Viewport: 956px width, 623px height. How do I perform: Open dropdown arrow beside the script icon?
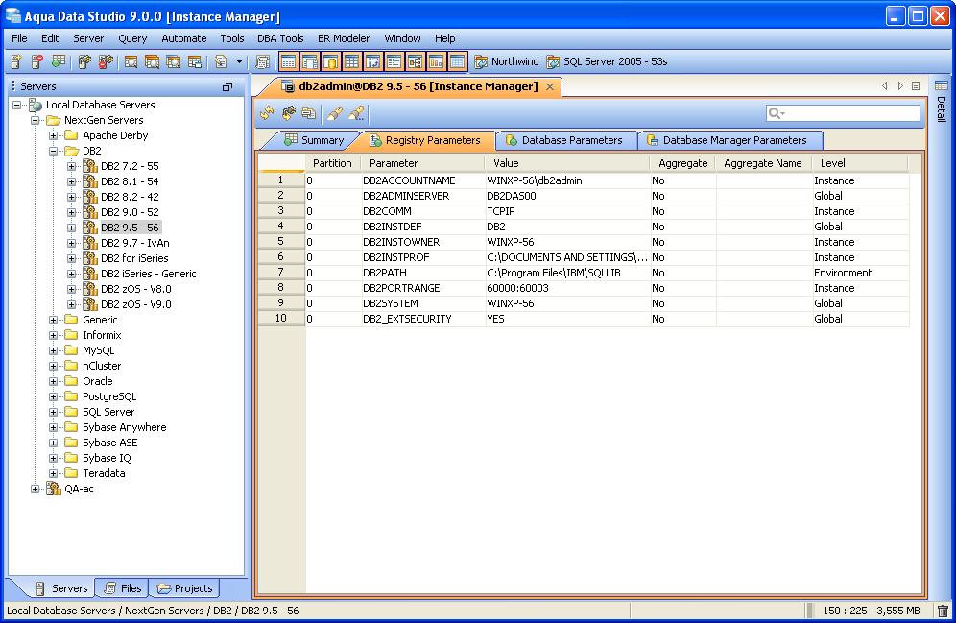point(239,61)
